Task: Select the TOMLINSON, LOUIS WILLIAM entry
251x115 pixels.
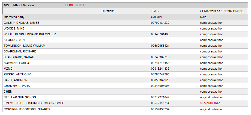Action: pyautogui.click(x=25, y=46)
